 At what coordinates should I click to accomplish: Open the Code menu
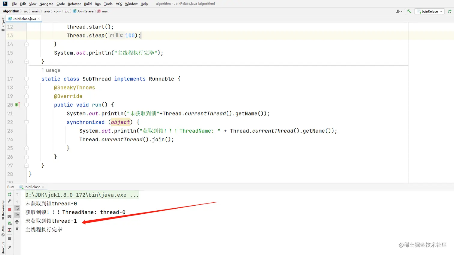60,4
